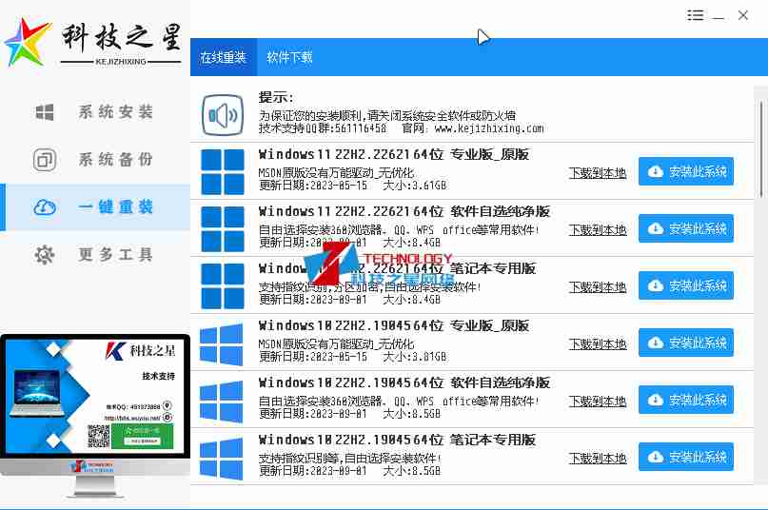Viewport: 768px width, 510px height.
Task: Click the Windows 11 Professional original edition logo
Action: point(223,171)
